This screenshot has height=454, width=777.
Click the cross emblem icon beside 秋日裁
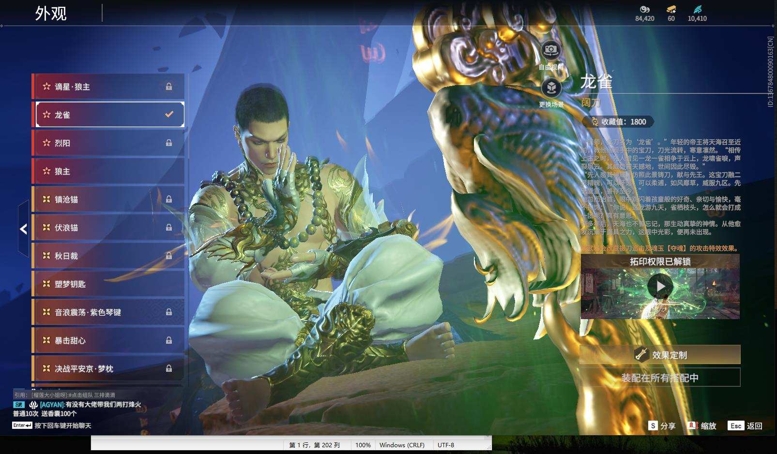pos(46,256)
